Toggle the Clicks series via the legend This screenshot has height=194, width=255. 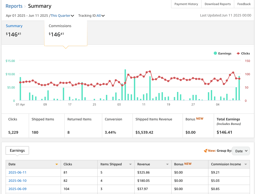tap(245, 53)
